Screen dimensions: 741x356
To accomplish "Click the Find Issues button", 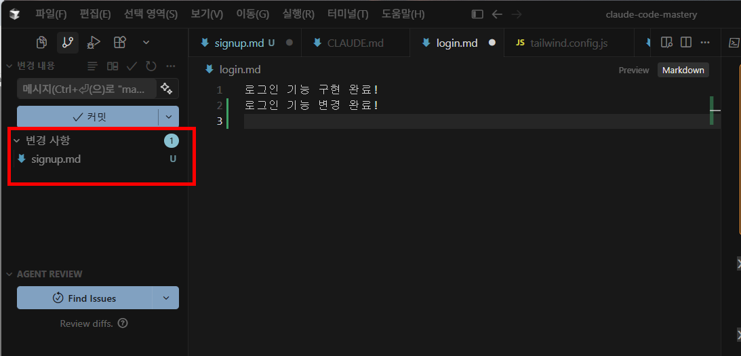I will 85,298.
